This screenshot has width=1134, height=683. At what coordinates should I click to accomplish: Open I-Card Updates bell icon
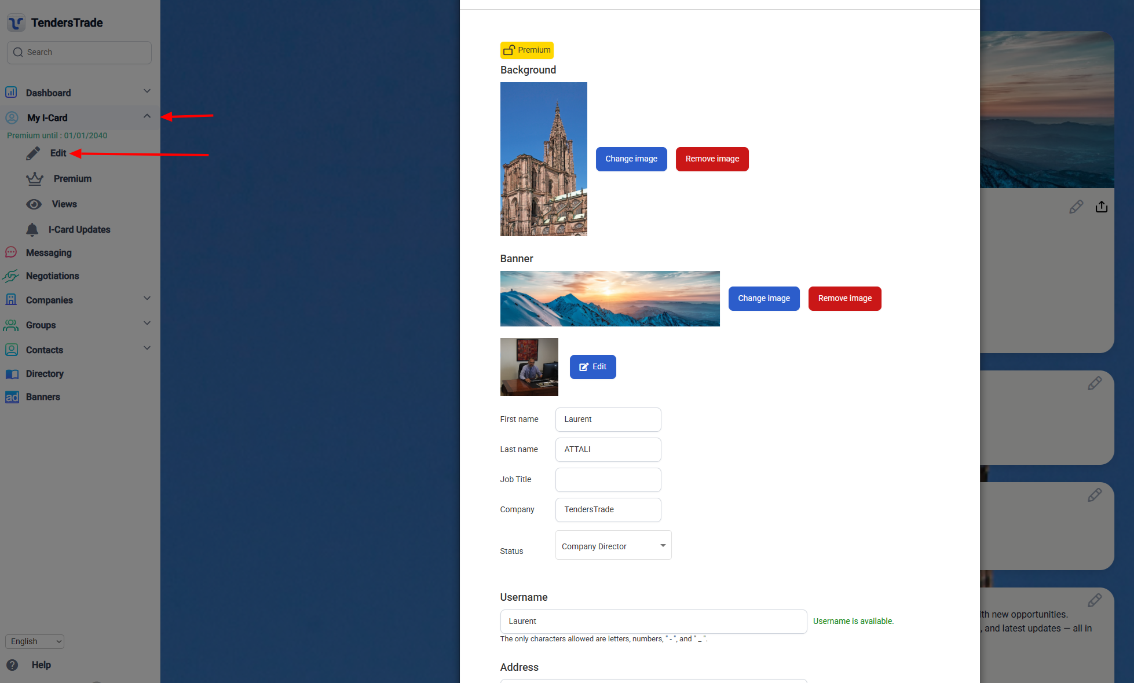click(32, 230)
